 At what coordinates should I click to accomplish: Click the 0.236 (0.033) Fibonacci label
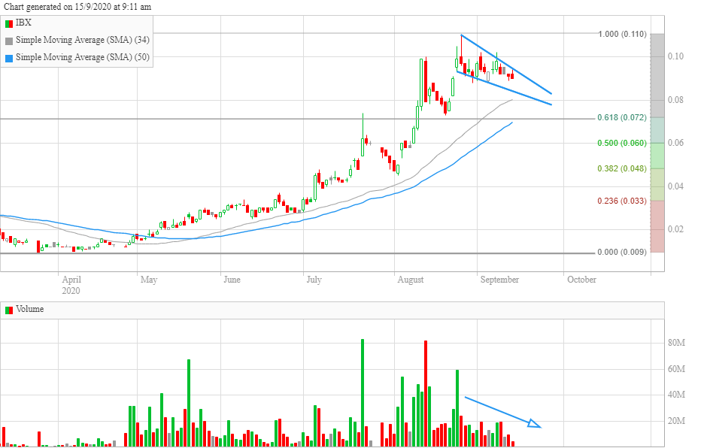tap(622, 201)
